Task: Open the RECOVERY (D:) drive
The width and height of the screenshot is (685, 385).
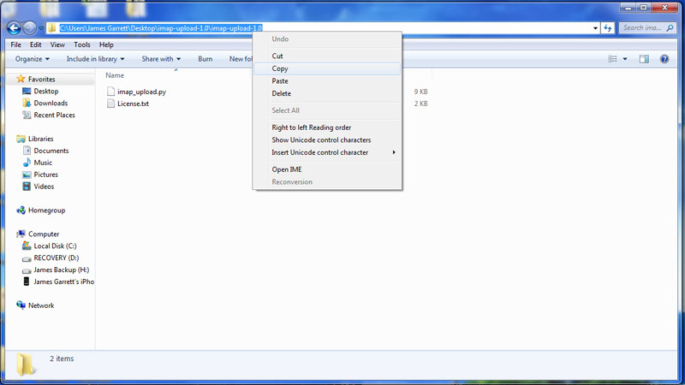Action: click(x=57, y=258)
